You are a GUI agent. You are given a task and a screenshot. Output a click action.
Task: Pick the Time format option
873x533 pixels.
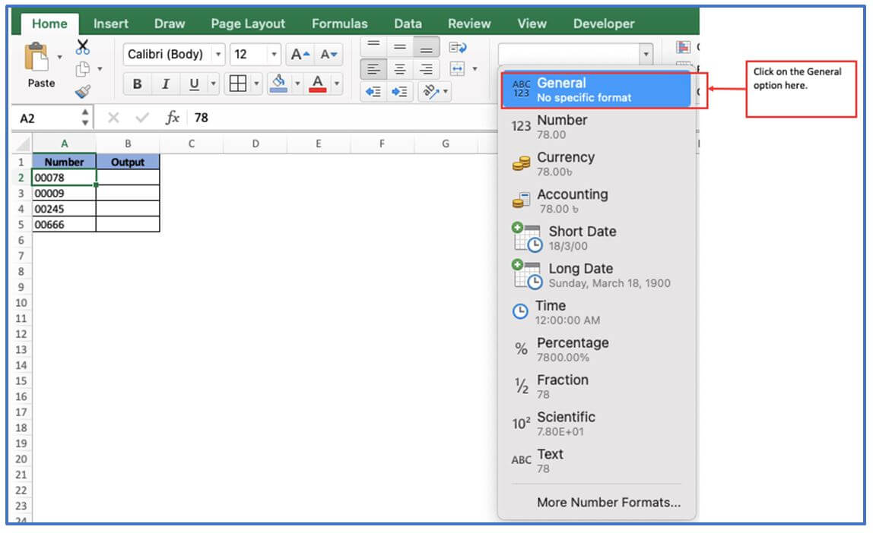click(595, 312)
